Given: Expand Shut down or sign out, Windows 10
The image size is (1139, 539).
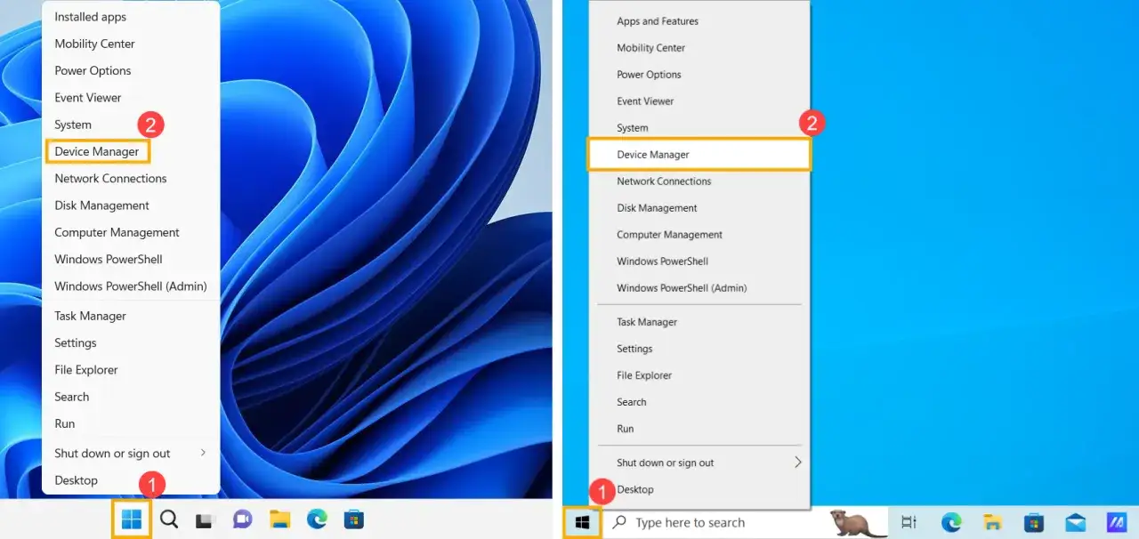Looking at the screenshot, I should 699,463.
